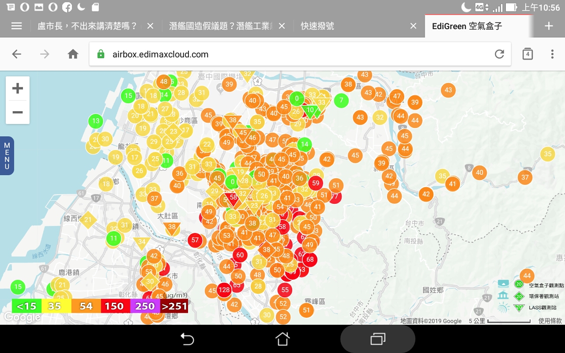Select the red triangle 58 LASS marker
565x353 pixels.
point(234,198)
